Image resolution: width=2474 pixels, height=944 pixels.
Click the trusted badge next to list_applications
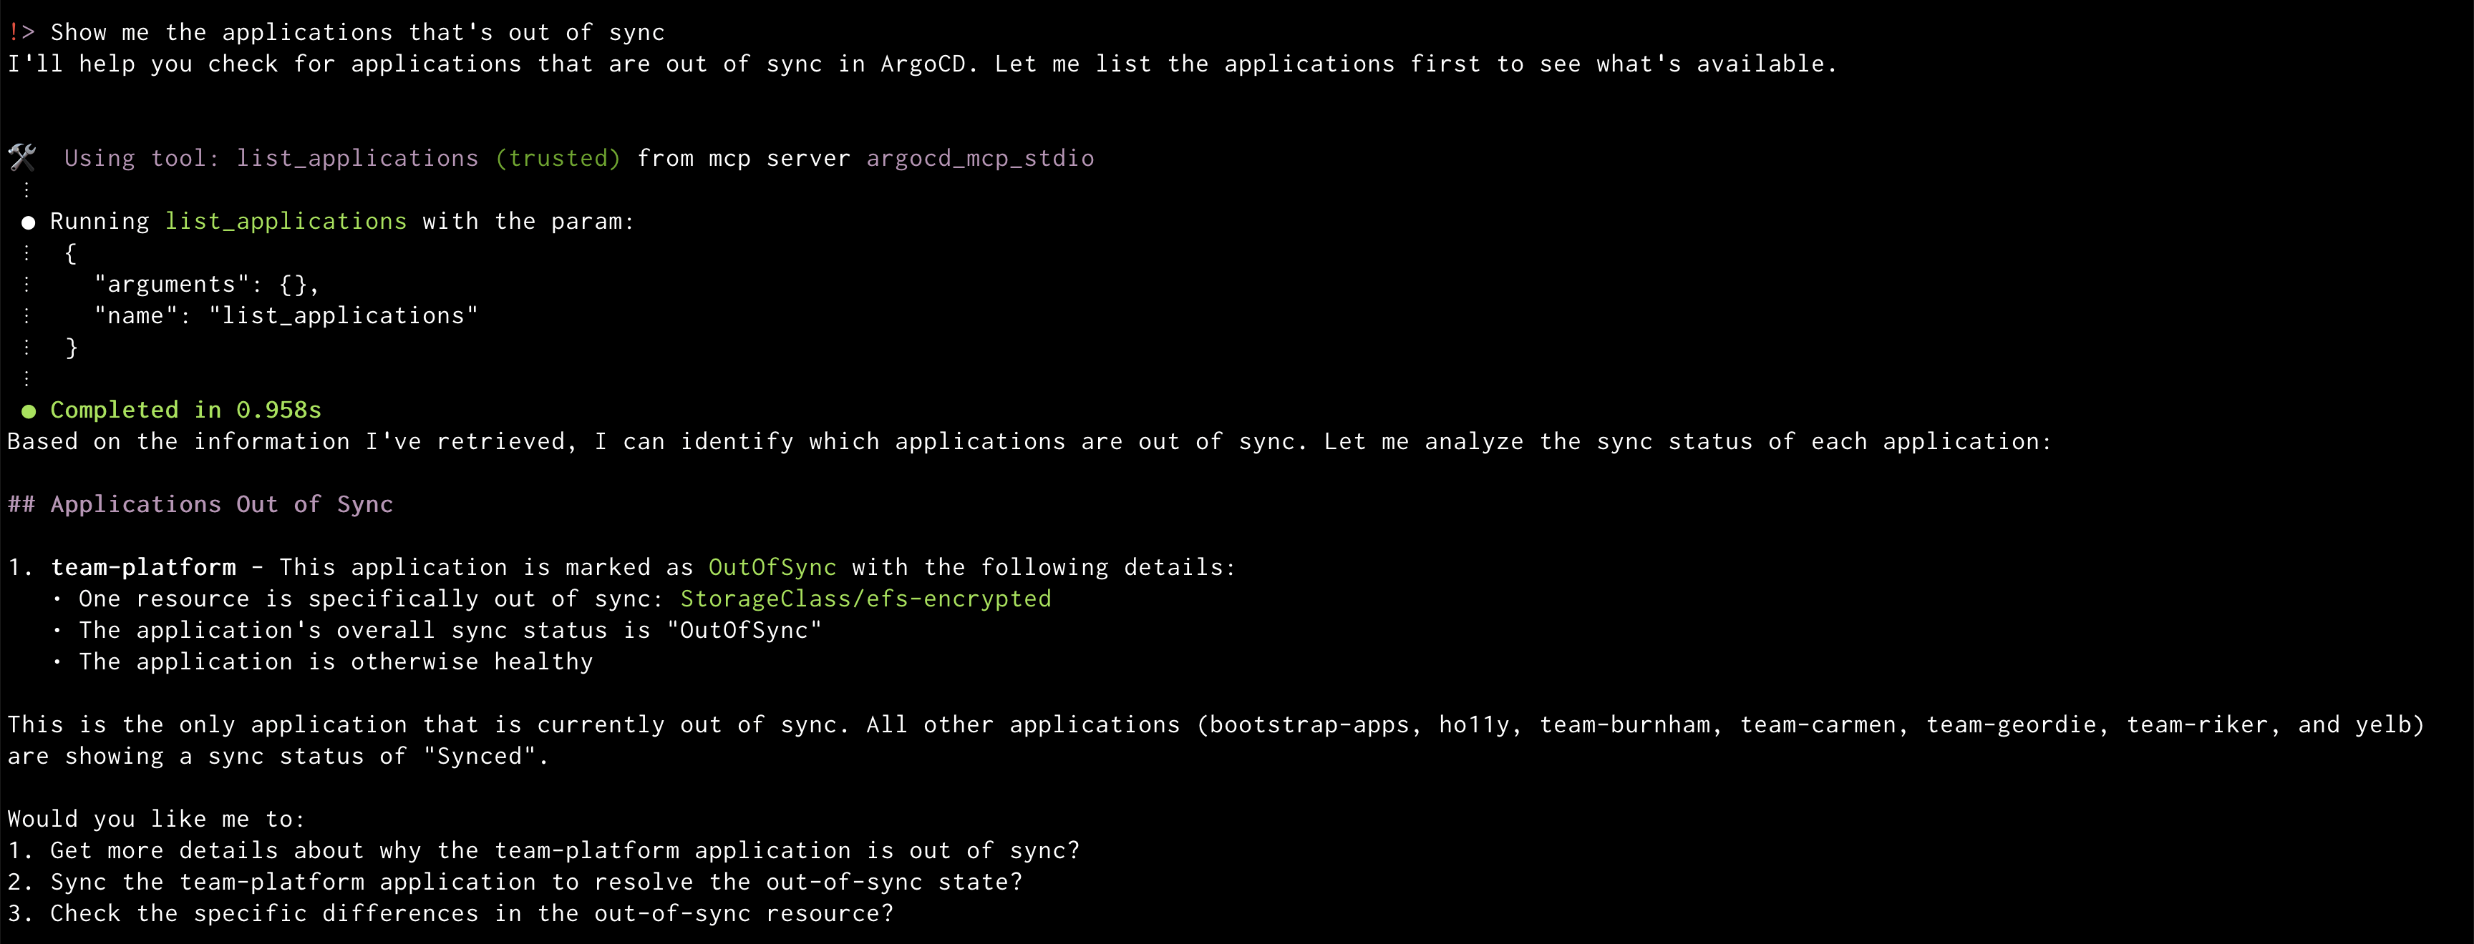559,158
